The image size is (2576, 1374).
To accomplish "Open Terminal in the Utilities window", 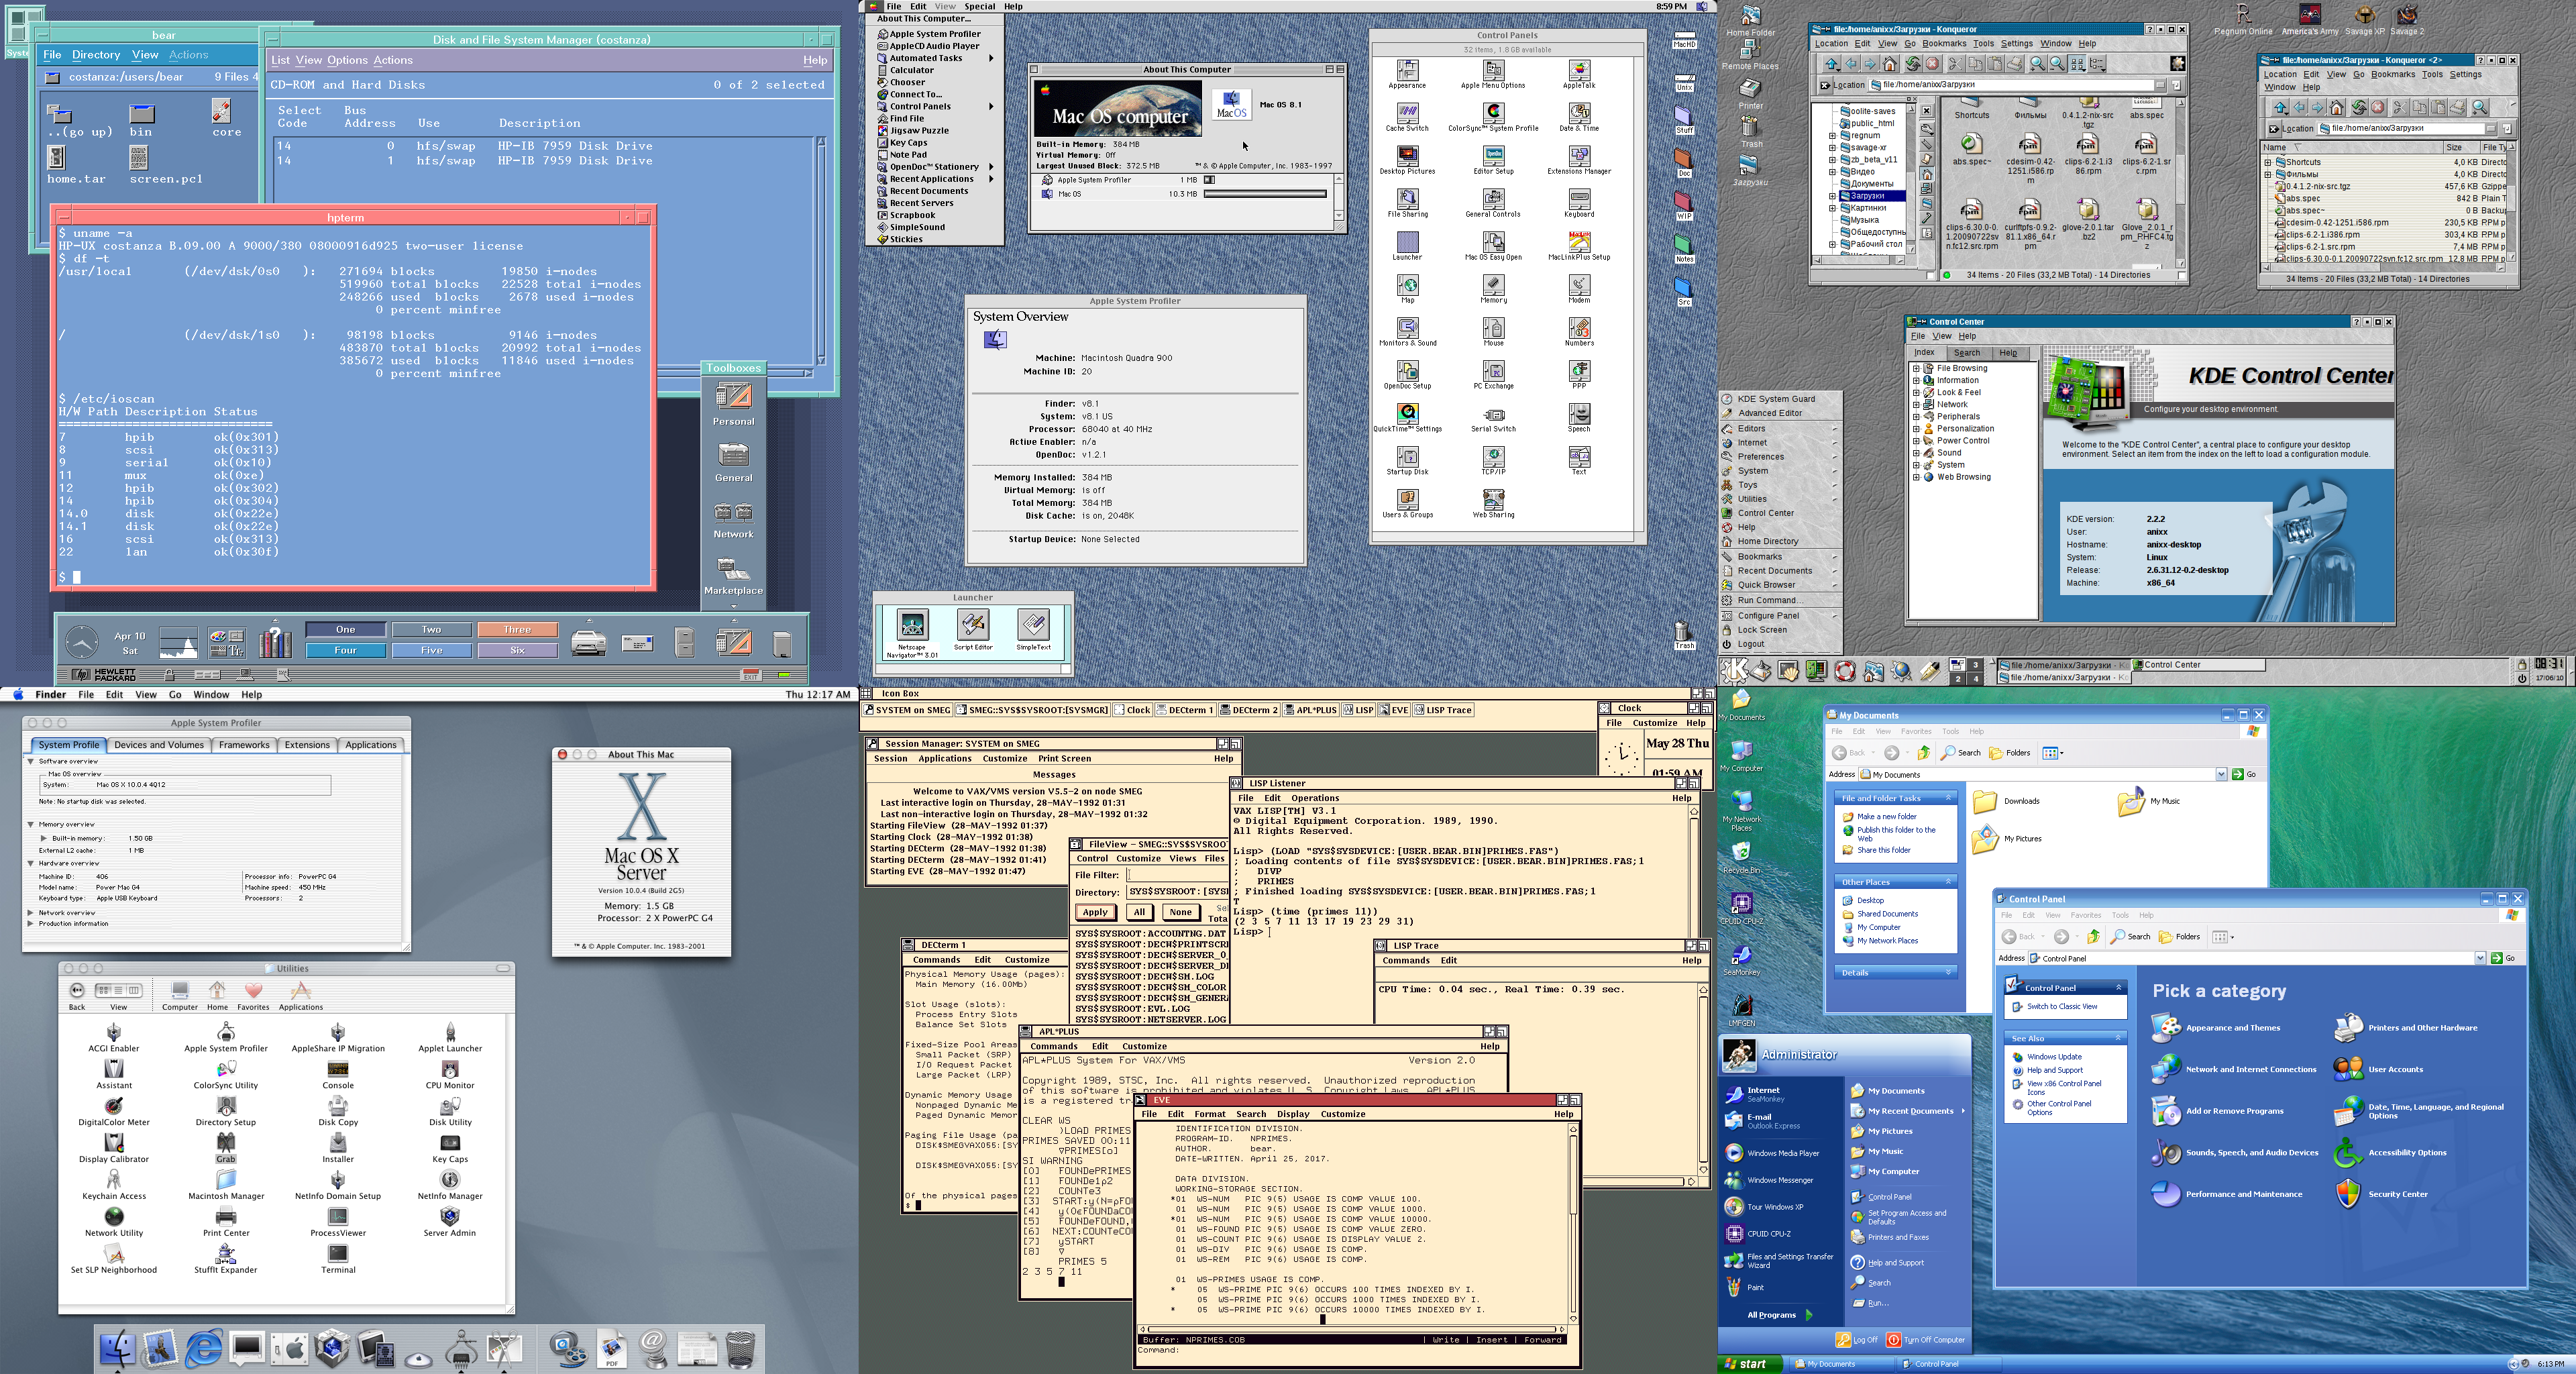I will click(338, 1253).
